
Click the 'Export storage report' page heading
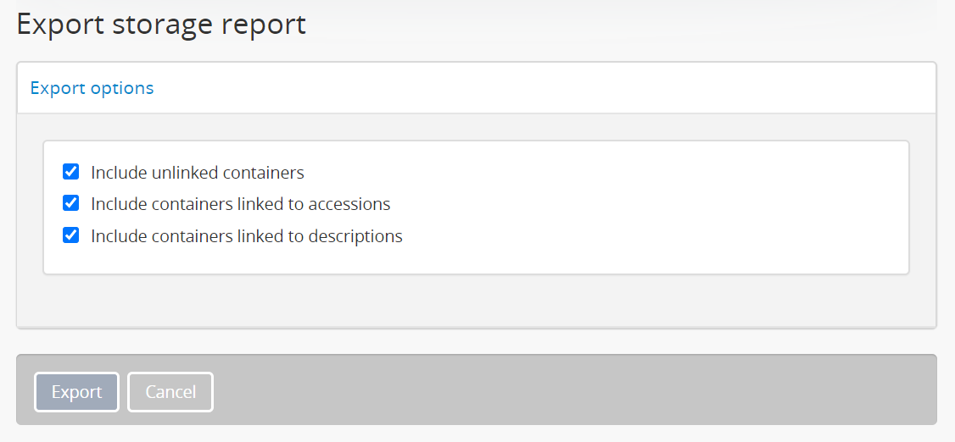(161, 24)
